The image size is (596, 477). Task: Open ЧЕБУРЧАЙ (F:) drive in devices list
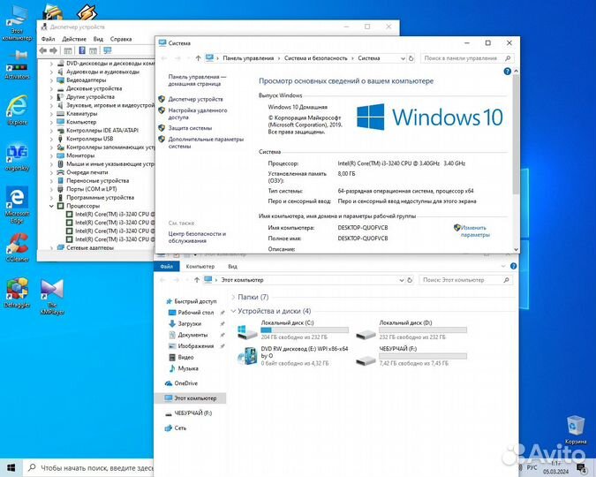[x=411, y=356]
